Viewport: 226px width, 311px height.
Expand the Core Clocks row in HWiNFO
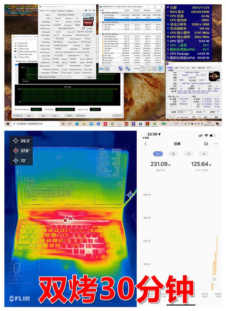[x=102, y=15]
